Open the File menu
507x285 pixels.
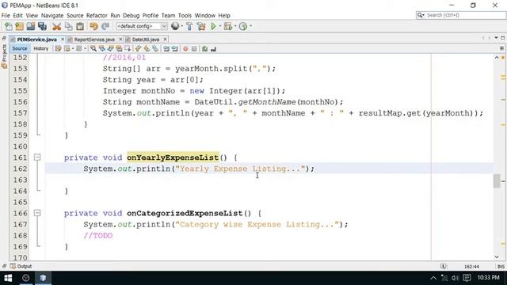click(x=6, y=16)
